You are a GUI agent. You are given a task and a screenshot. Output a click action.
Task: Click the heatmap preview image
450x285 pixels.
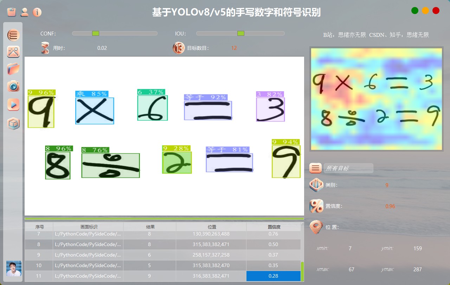coord(376,99)
